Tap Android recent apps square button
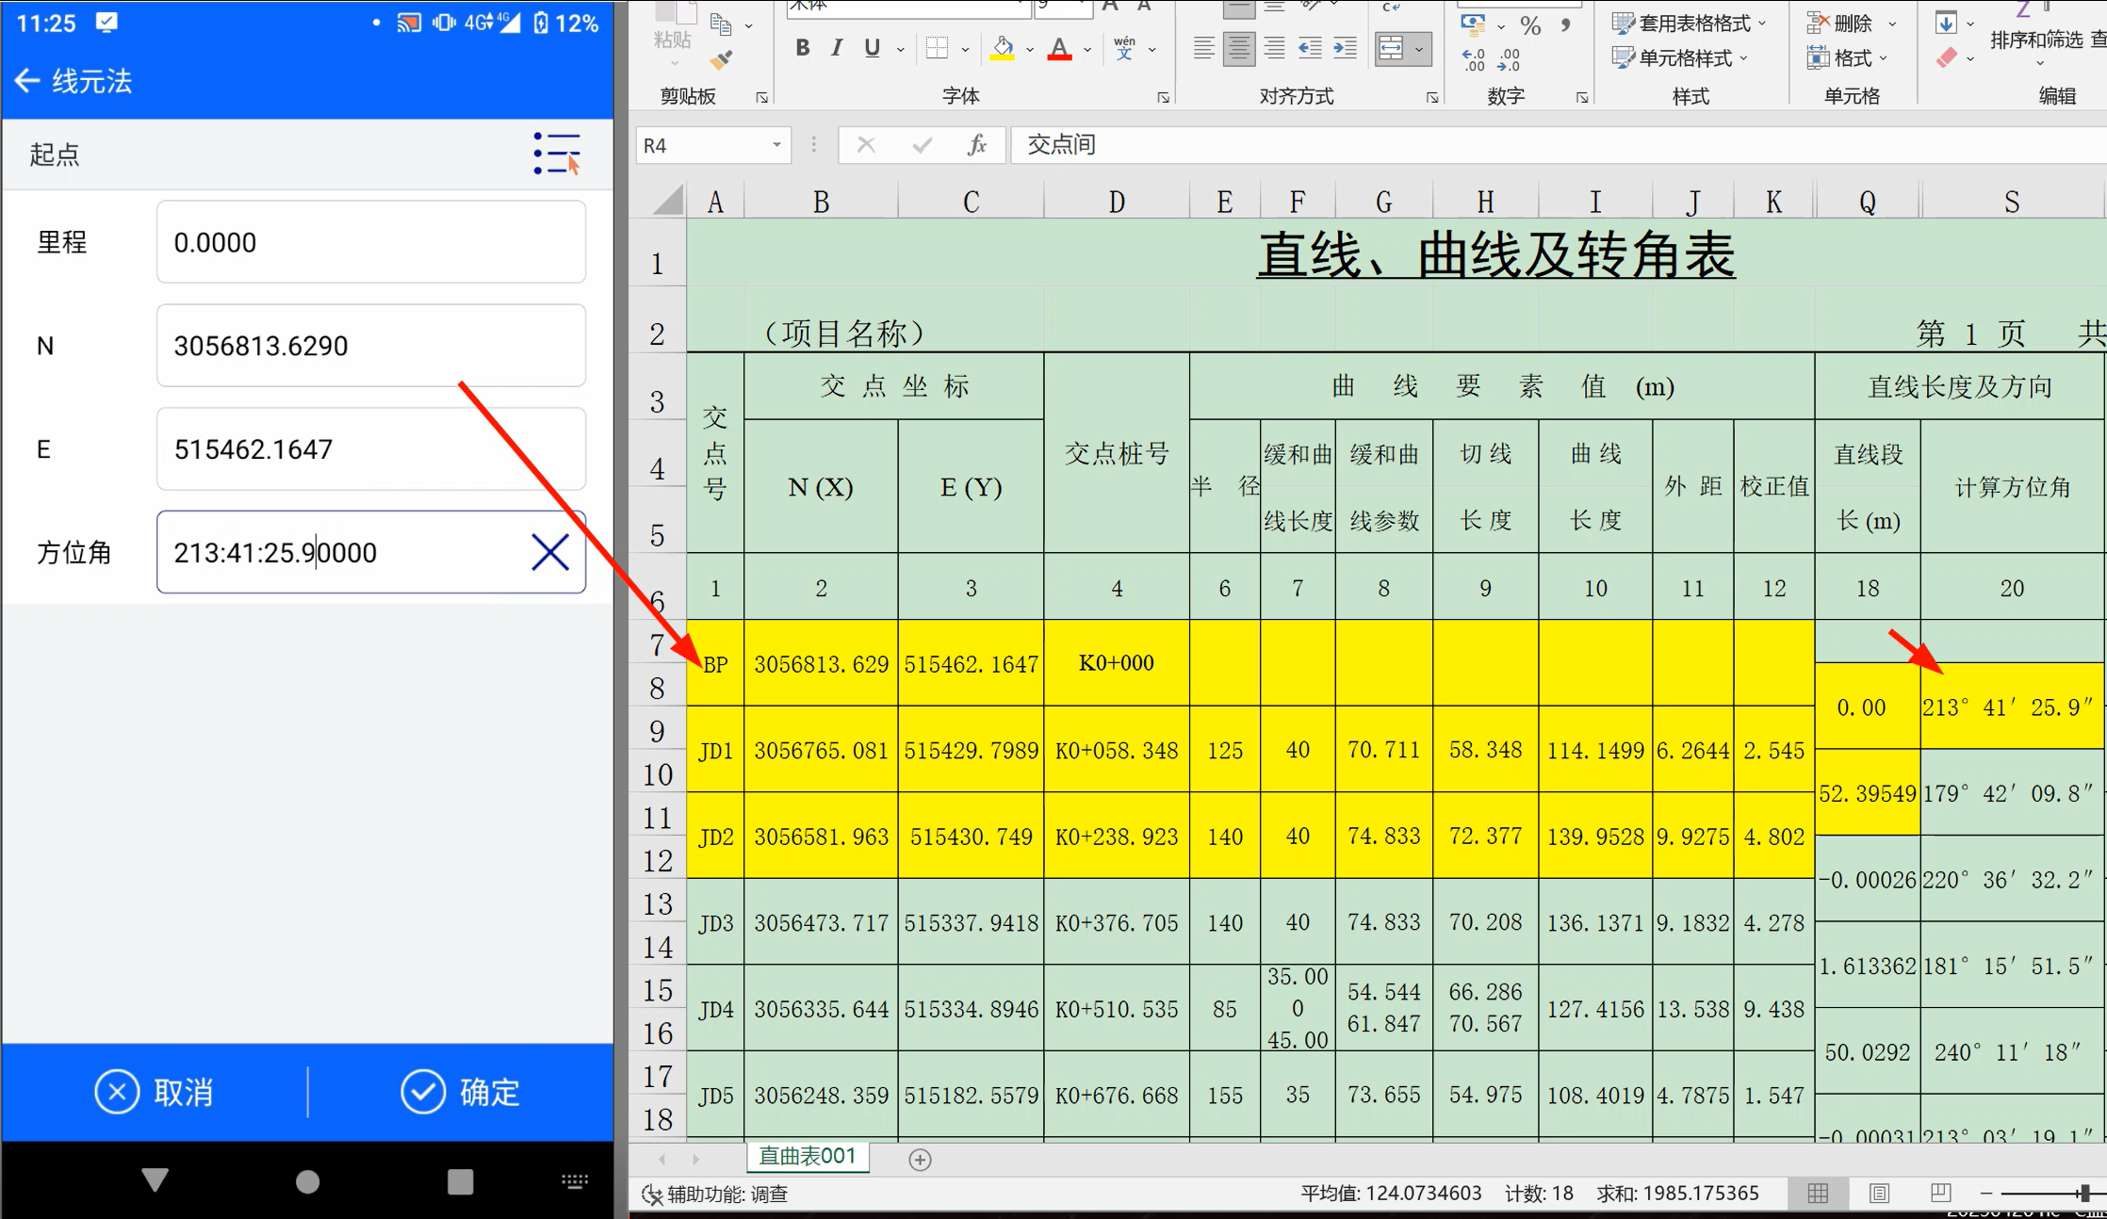The width and height of the screenshot is (2107, 1219). point(460,1181)
